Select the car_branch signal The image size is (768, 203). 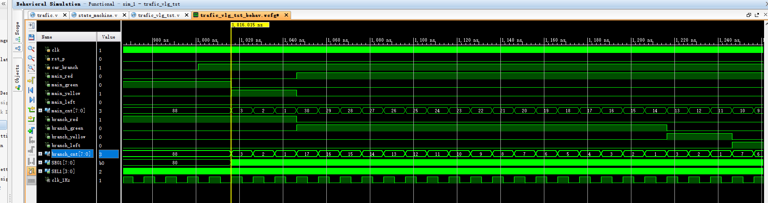65,67
